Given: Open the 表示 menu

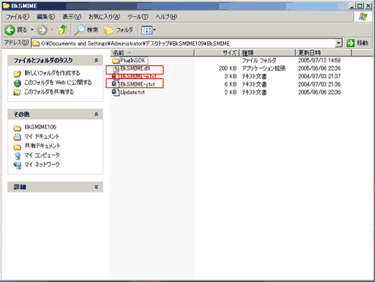Looking at the screenshot, I should coord(72,17).
